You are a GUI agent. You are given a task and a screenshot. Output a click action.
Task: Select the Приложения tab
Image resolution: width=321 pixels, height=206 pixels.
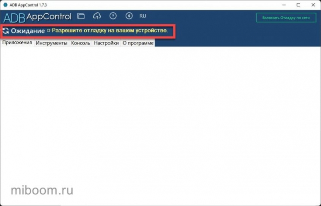tap(17, 42)
